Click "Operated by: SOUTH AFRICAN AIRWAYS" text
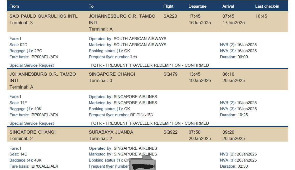The image size is (295, 170). pos(127,39)
